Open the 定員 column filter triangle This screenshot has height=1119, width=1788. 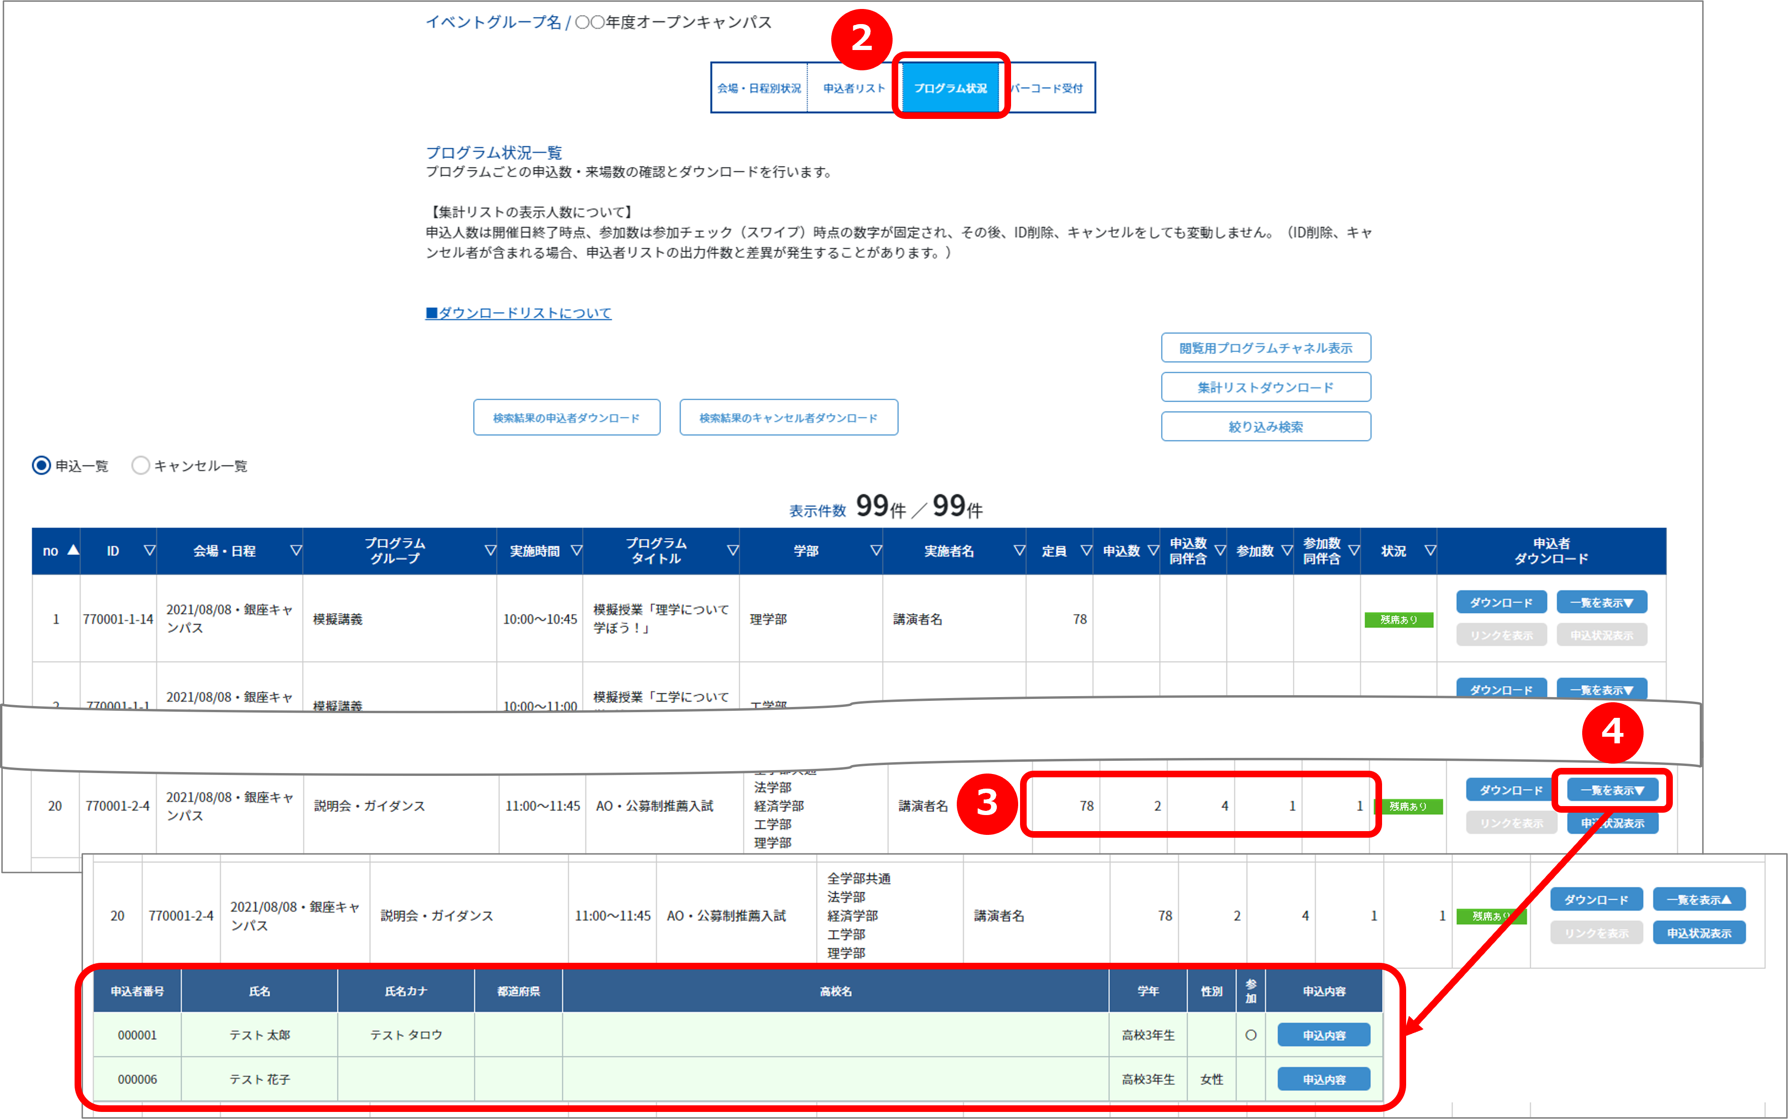(1087, 551)
